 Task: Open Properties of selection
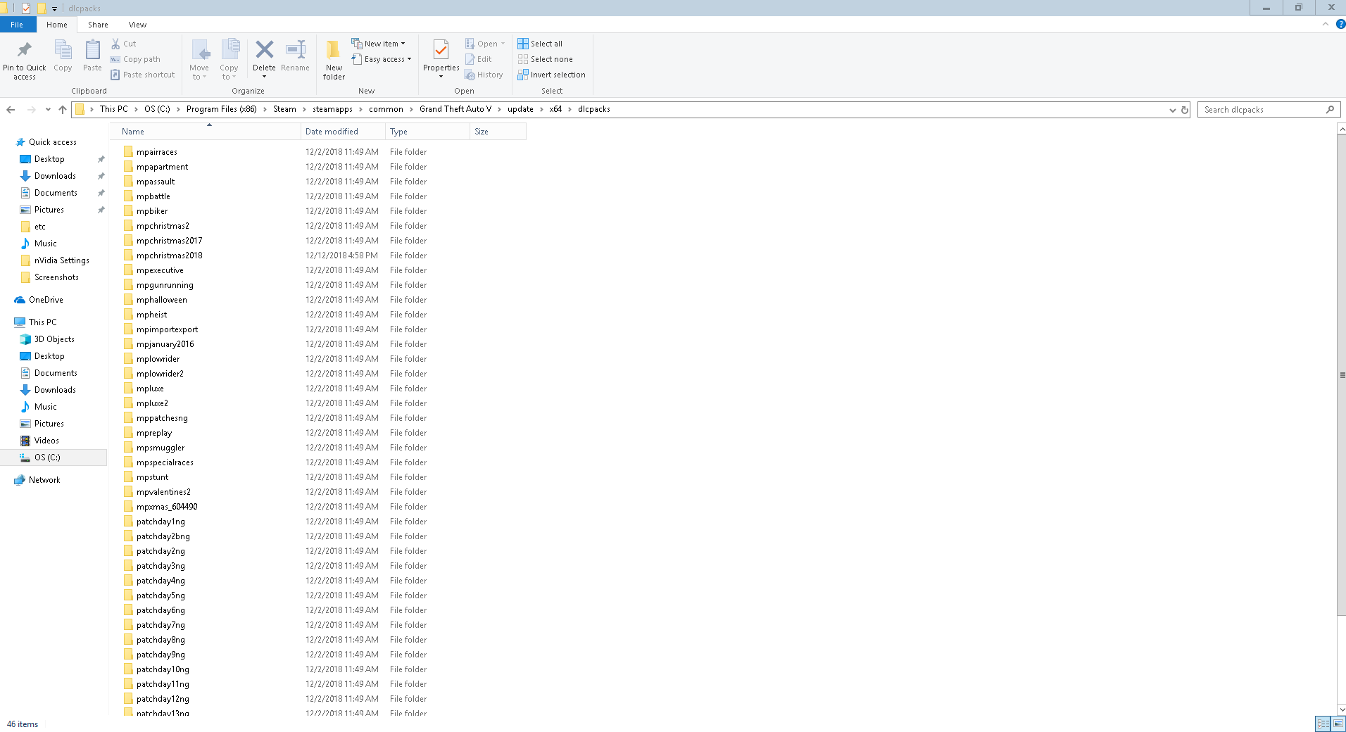click(441, 60)
